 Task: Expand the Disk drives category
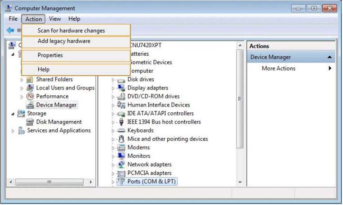[113, 80]
